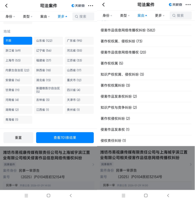Viewport: 195px width, 202px height.
Task: Open 身份 dropdown above the 地域 filter panel
Action: (10, 17)
